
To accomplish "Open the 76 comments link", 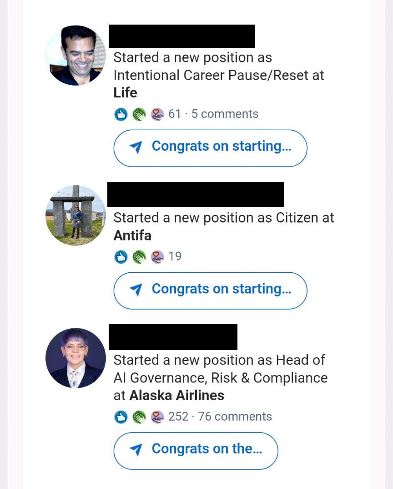I will [235, 416].
